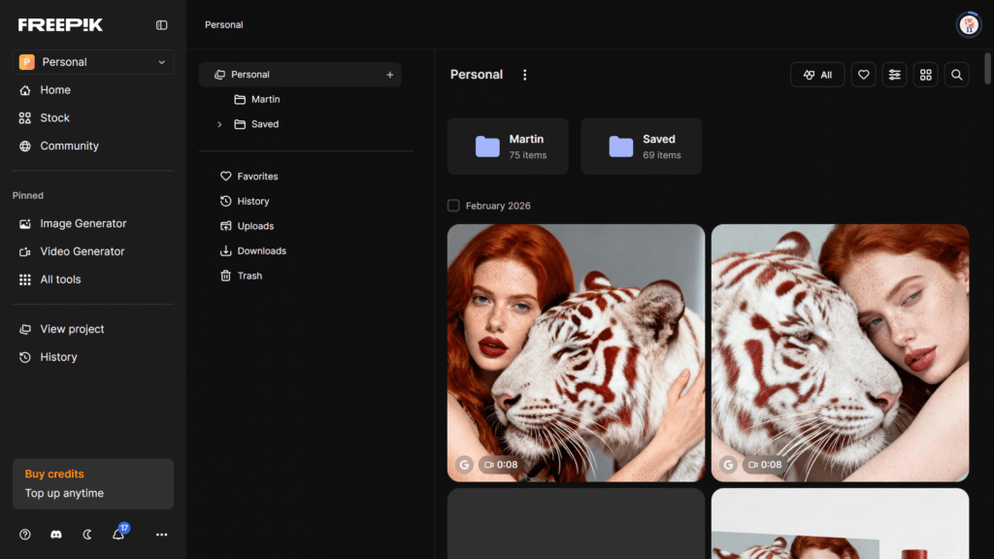The image size is (994, 559).
Task: Open the notifications bell
Action: 118,535
